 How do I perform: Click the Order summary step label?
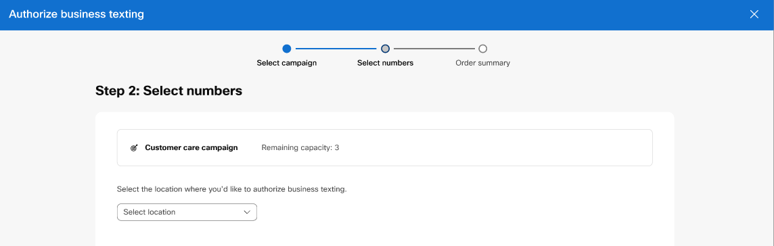(x=483, y=63)
